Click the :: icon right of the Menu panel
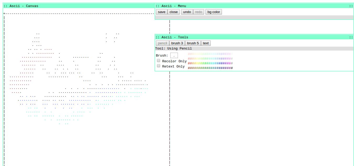This screenshot has height=166, width=354. pos(351,6)
